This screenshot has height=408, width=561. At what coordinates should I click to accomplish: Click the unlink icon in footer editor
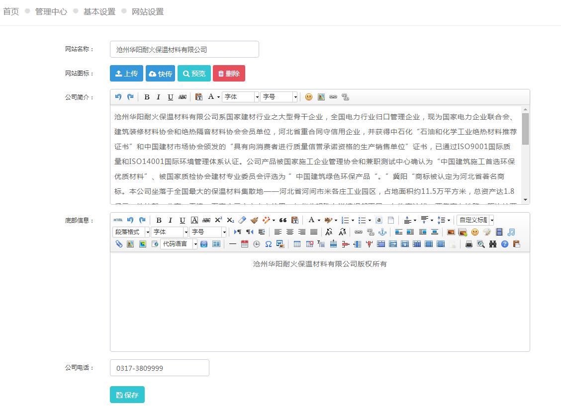click(x=371, y=232)
